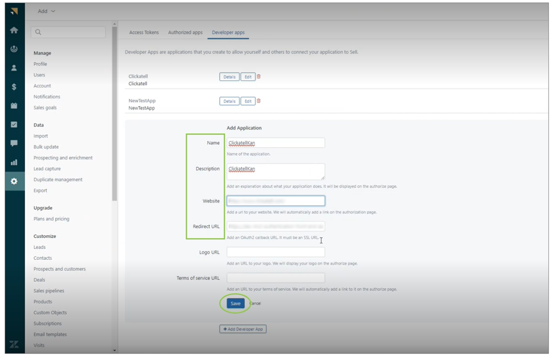Delete the Clickatell app via trash icon

(259, 77)
